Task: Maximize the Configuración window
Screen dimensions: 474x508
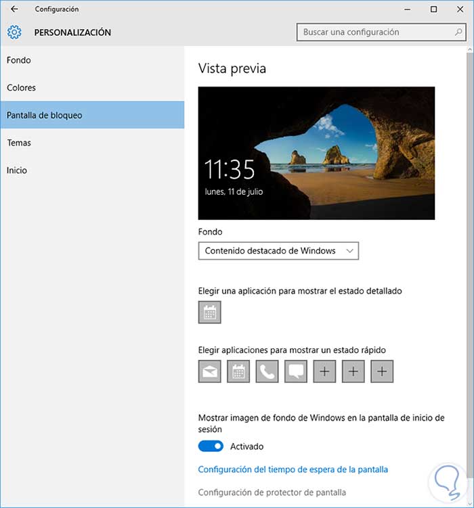Action: pyautogui.click(x=433, y=9)
